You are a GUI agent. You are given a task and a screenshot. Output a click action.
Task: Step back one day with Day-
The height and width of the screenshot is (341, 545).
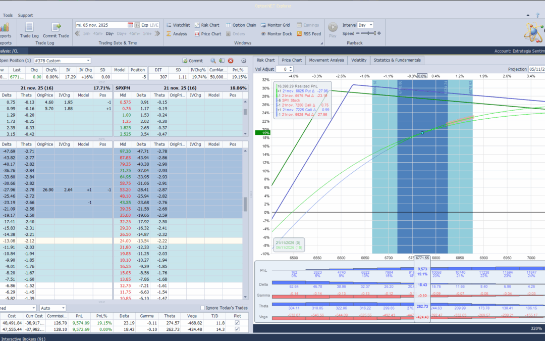coord(110,34)
